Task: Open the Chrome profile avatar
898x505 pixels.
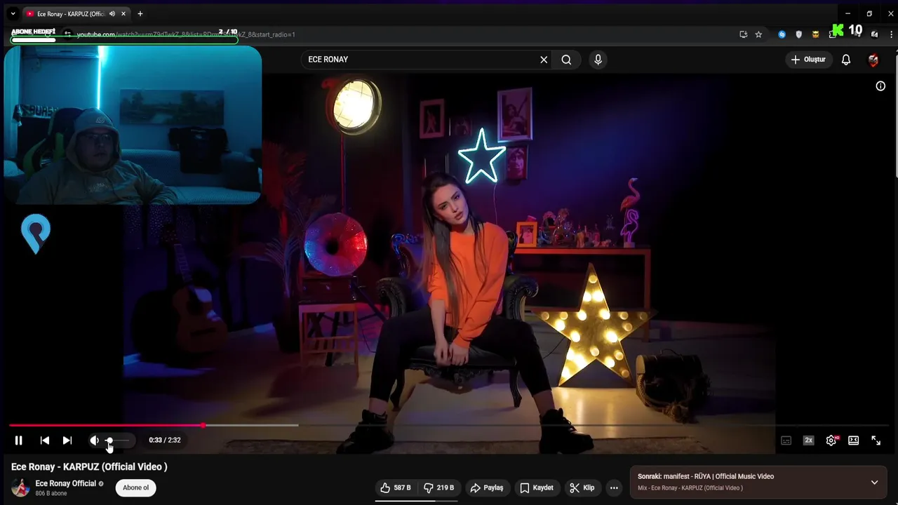Action: click(x=874, y=34)
